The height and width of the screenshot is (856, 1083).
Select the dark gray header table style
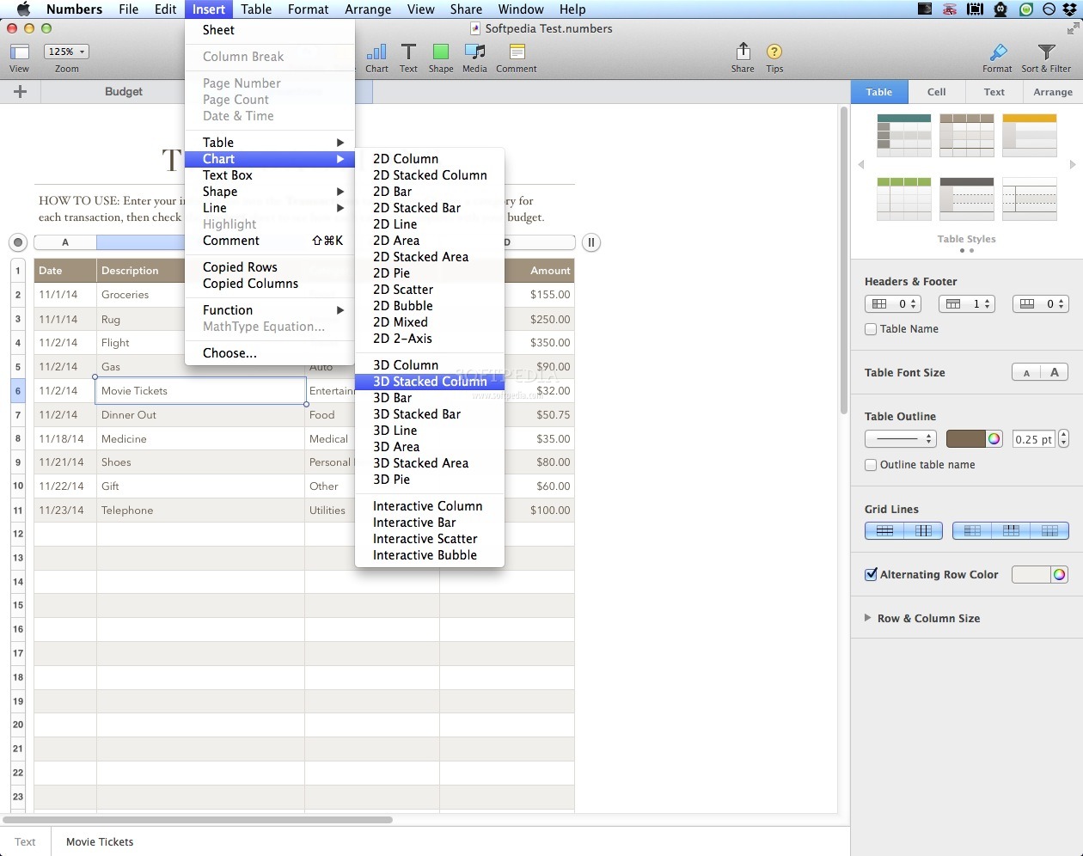967,199
